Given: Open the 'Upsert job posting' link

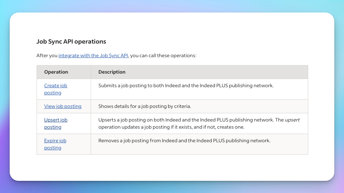Looking at the screenshot, I should pos(56,123).
